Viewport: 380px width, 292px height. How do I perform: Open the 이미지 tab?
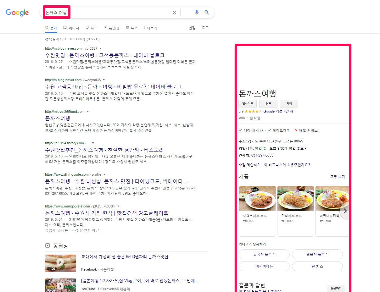[71, 28]
